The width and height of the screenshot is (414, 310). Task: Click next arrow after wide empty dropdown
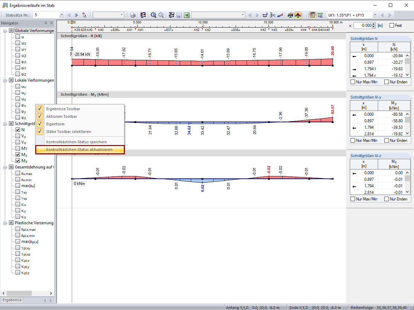click(x=258, y=15)
